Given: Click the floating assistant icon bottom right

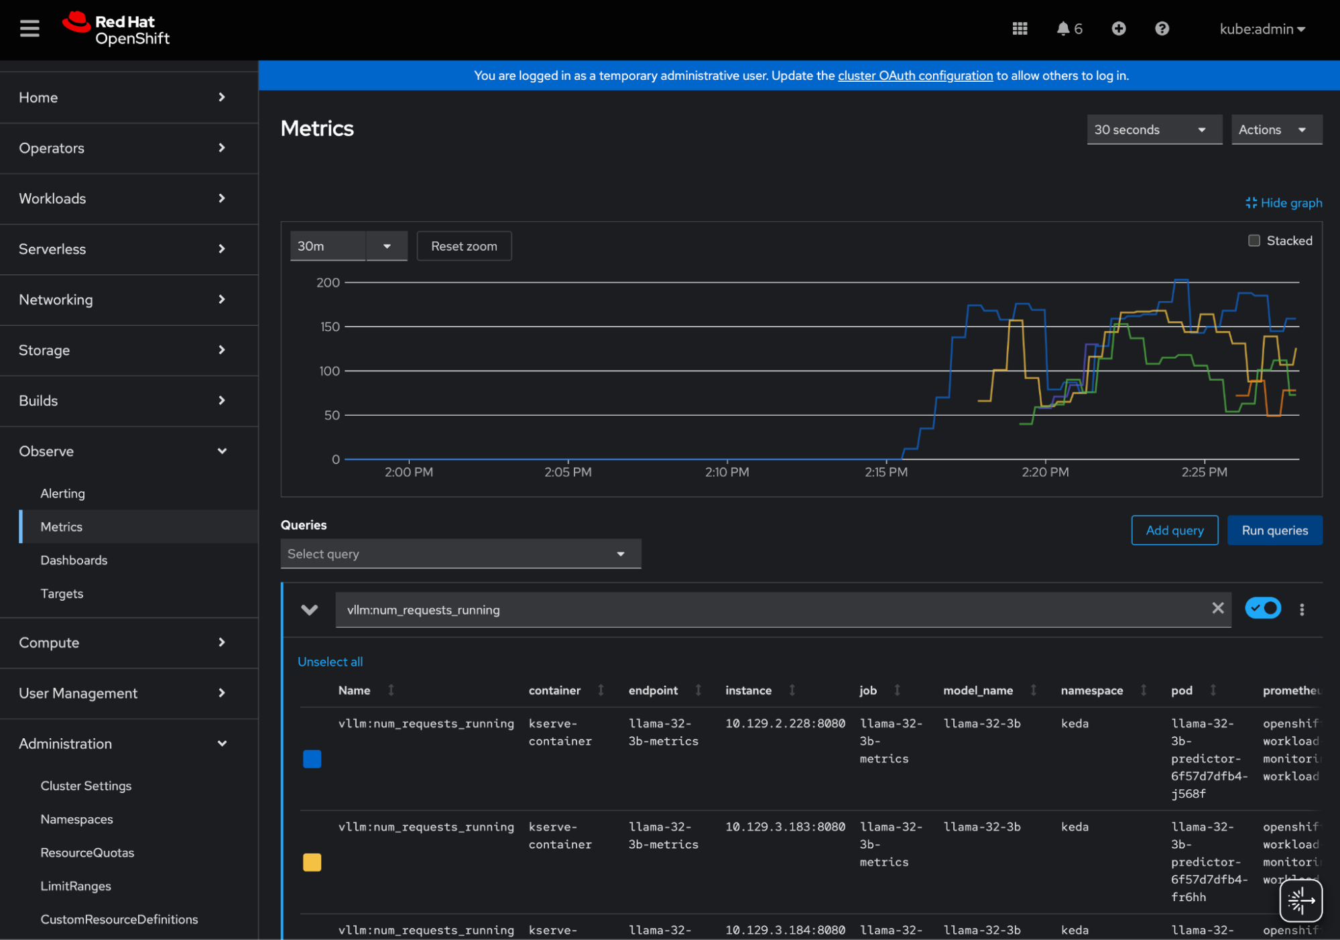Looking at the screenshot, I should coord(1300,900).
